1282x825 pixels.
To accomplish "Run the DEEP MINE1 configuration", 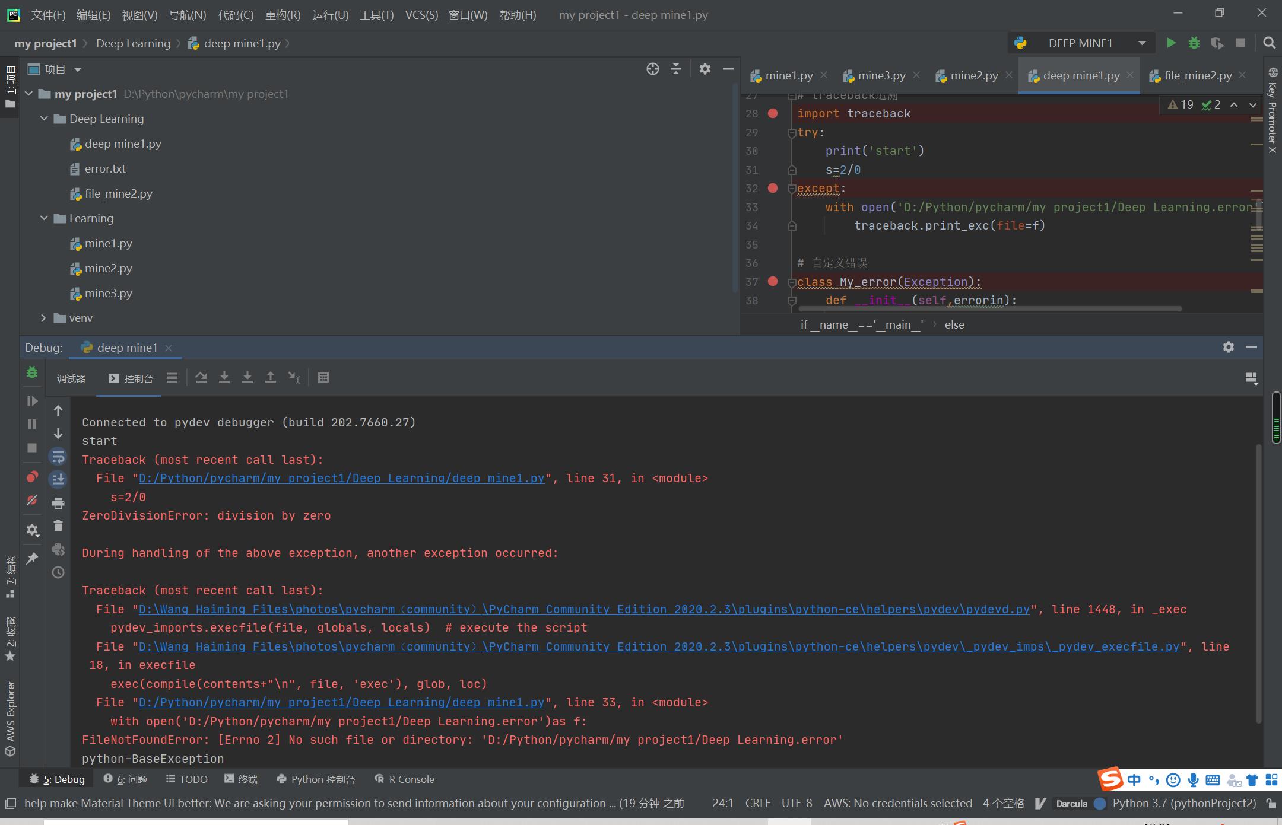I will (x=1171, y=43).
